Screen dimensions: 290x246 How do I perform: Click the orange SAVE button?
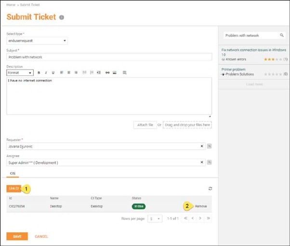coord(17,236)
